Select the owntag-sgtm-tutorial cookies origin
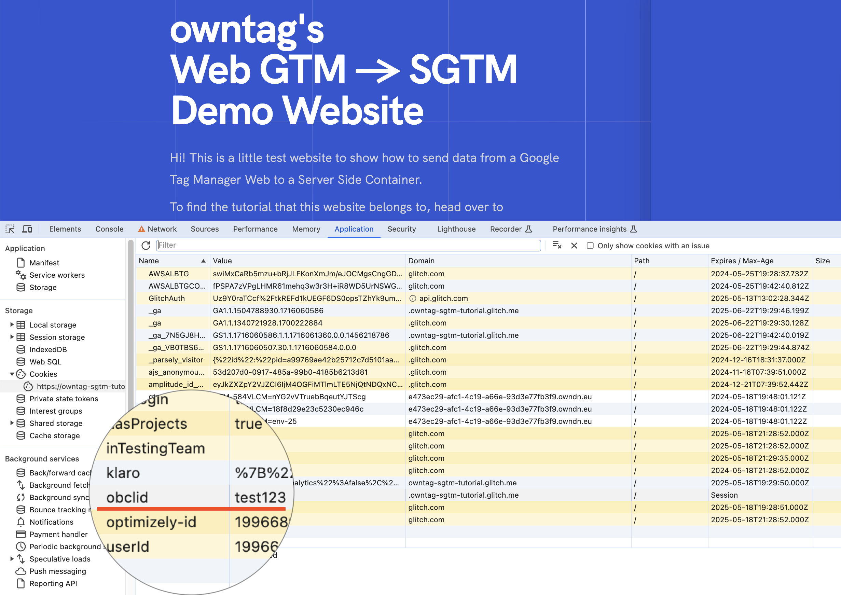Image resolution: width=841 pixels, height=595 pixels. (80, 386)
